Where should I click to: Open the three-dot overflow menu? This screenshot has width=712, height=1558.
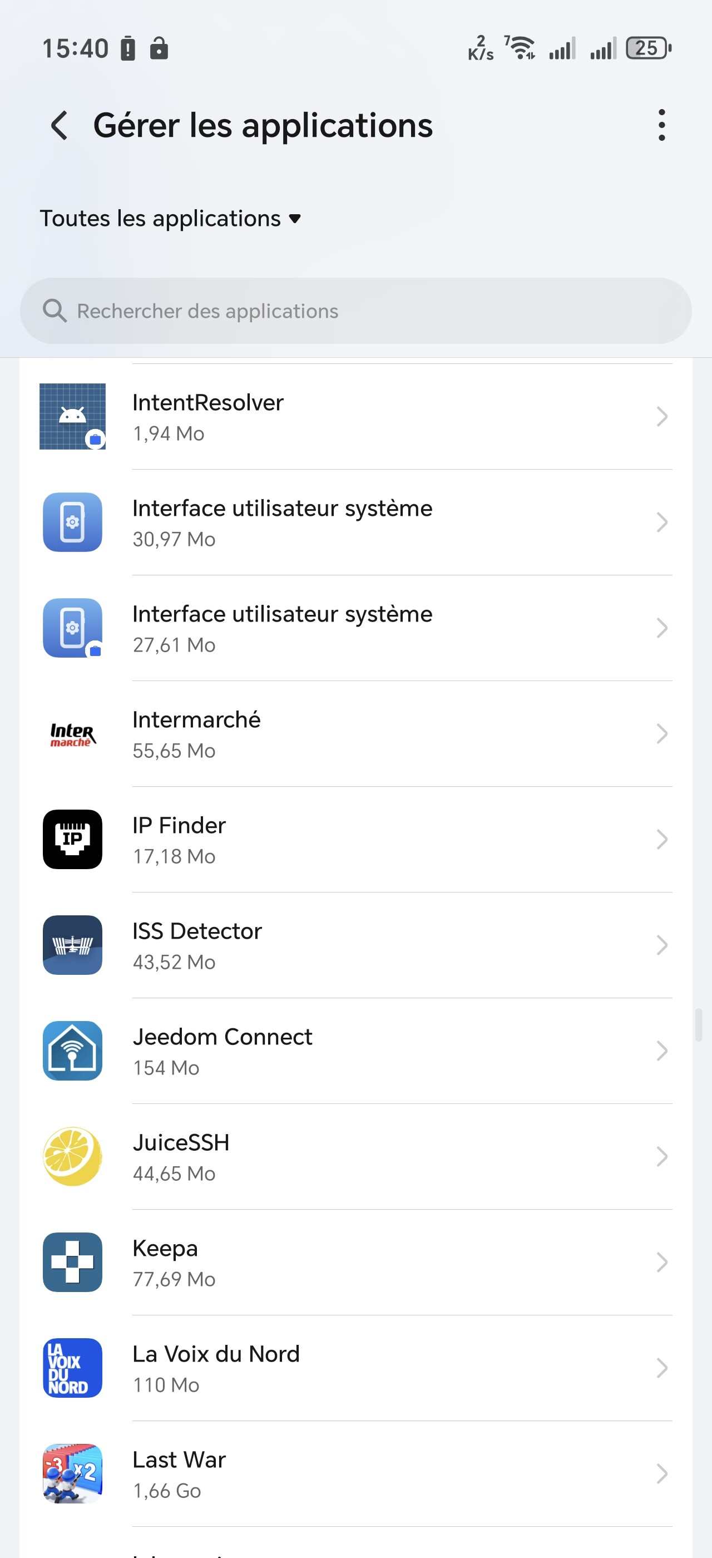click(662, 125)
